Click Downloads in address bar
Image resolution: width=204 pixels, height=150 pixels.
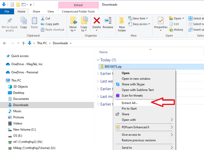(60, 43)
